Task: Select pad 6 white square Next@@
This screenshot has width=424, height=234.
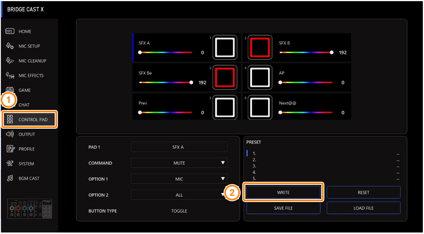Action: (x=260, y=107)
